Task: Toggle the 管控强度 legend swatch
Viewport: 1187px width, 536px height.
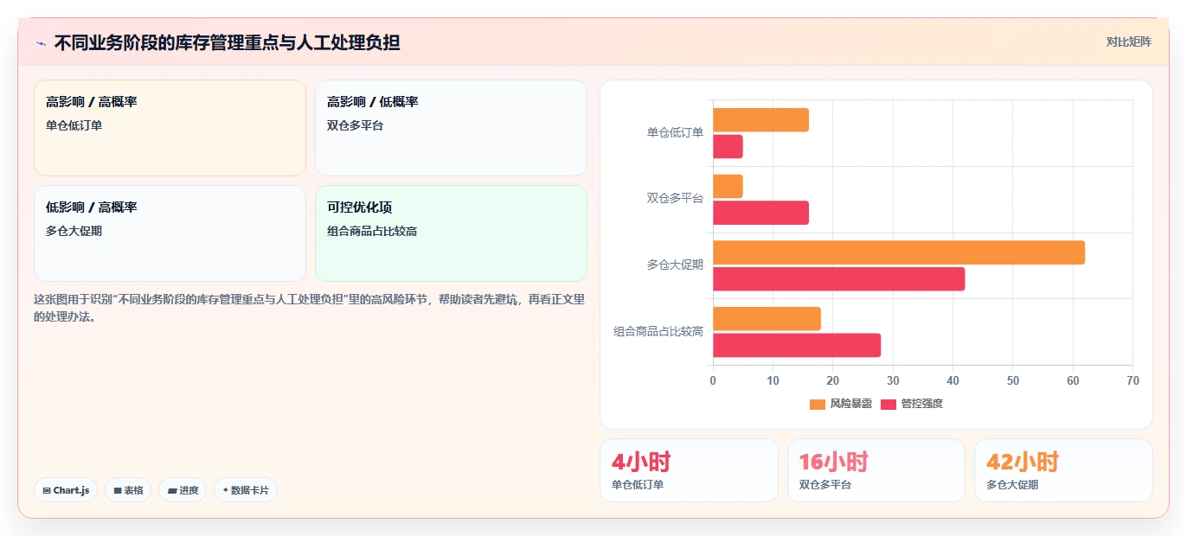Action: [x=889, y=405]
